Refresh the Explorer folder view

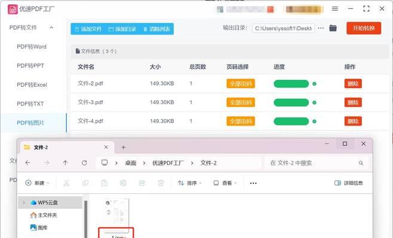[84, 163]
